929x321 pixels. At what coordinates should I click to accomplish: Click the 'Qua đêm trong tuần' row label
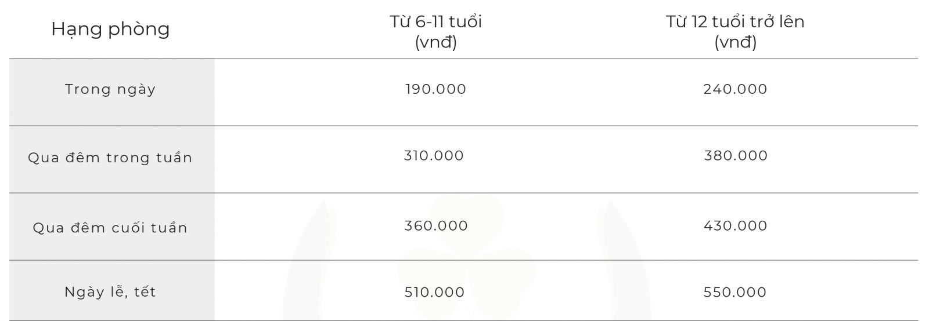click(110, 158)
